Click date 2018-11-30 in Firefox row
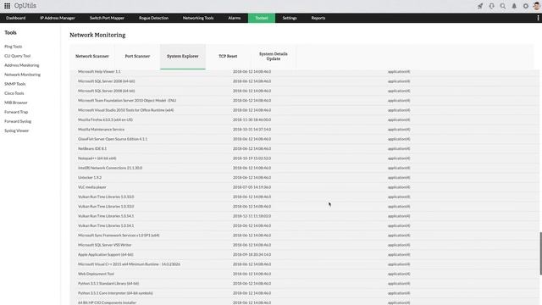 252,119
